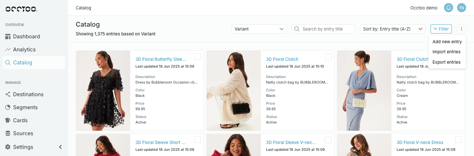Select checkbox for 3D Floral Sleeve V-neck entry
Image resolution: width=474 pixels, height=156 pixels.
pyautogui.click(x=328, y=140)
